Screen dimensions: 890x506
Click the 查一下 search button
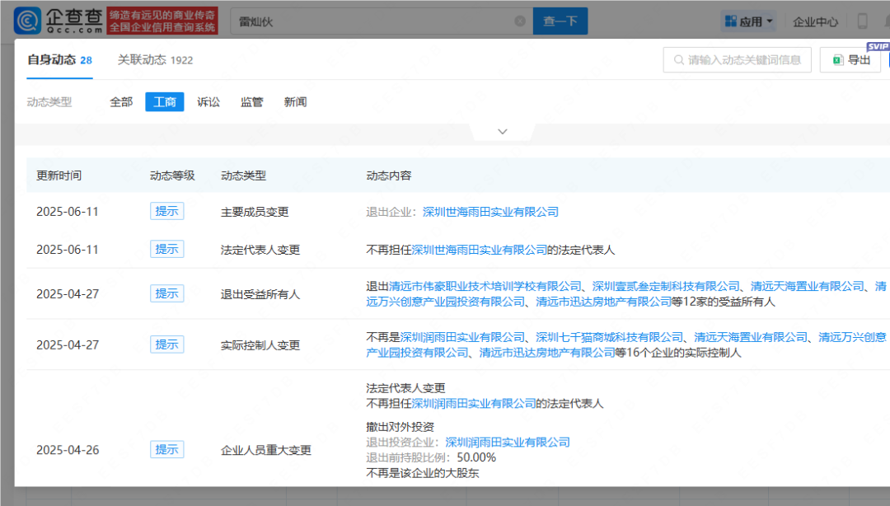560,21
